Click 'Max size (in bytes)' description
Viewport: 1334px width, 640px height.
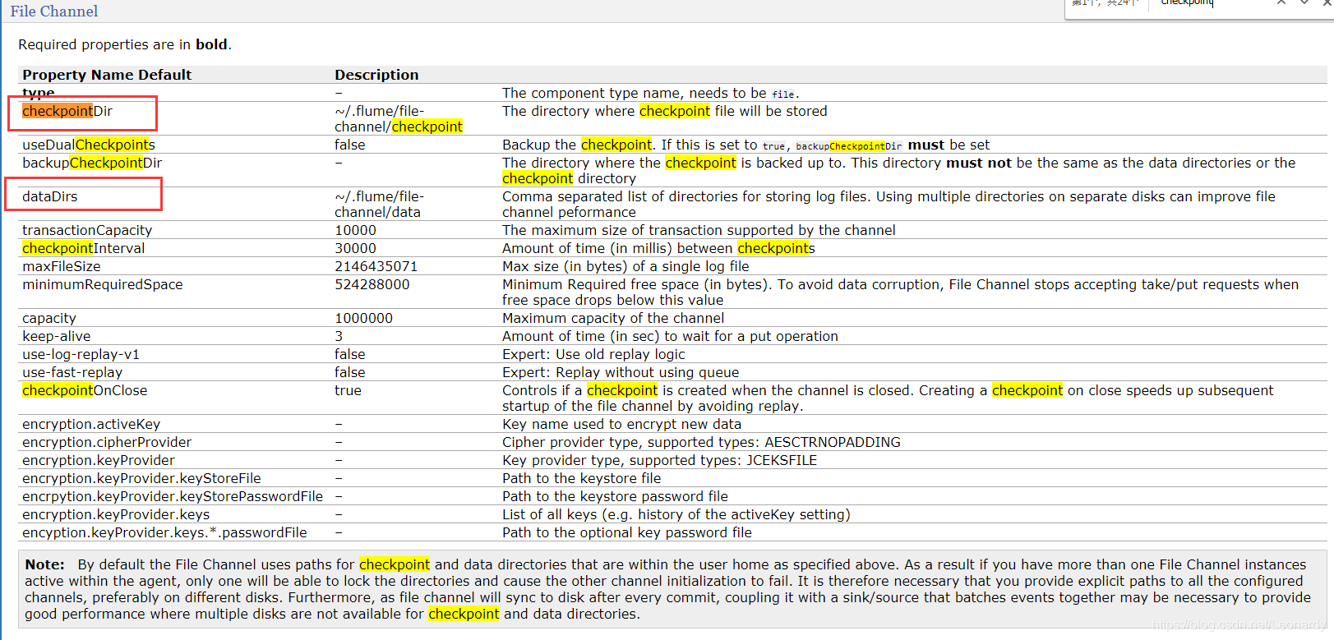point(625,266)
